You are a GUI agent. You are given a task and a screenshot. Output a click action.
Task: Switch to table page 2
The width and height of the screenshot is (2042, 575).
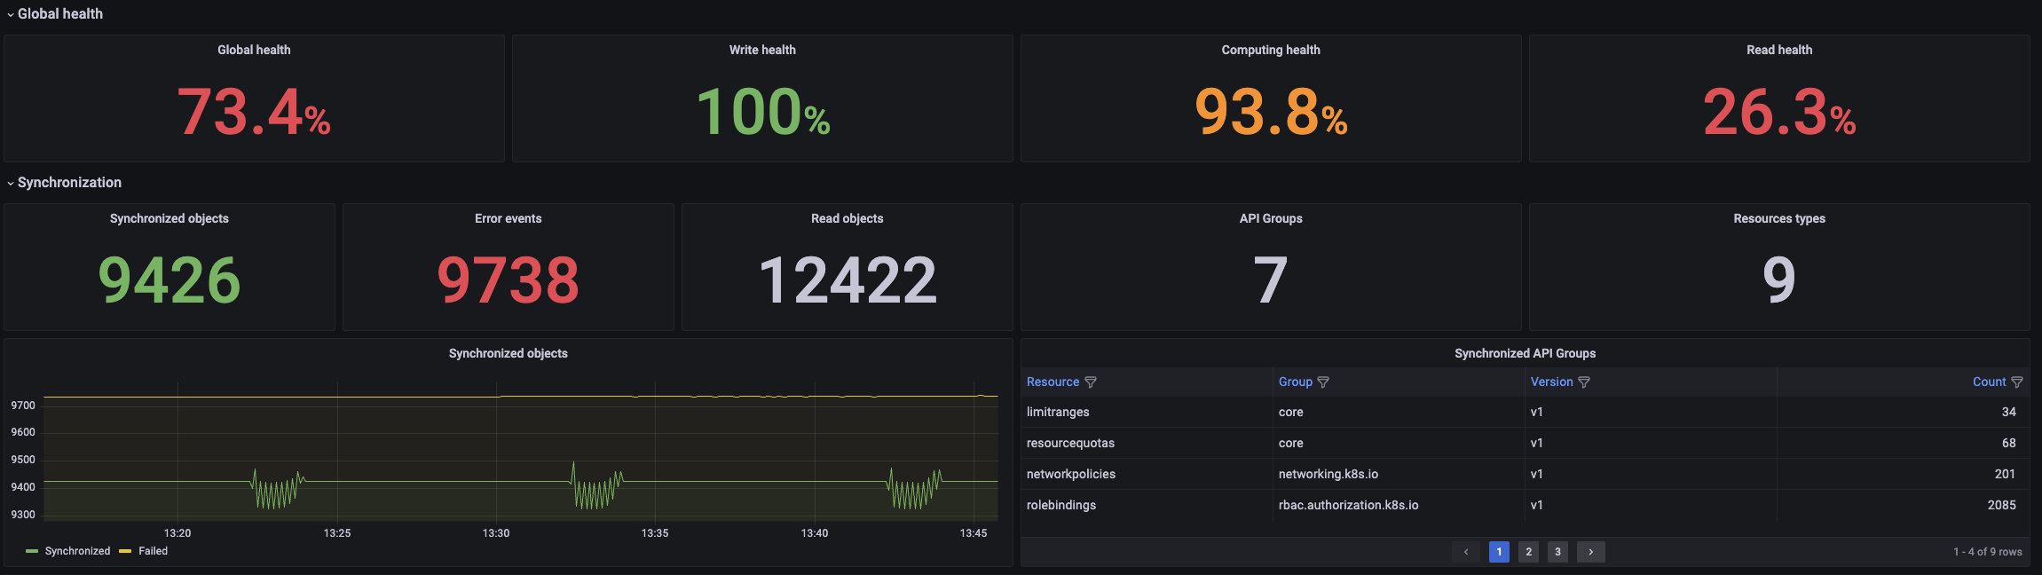coord(1528,552)
